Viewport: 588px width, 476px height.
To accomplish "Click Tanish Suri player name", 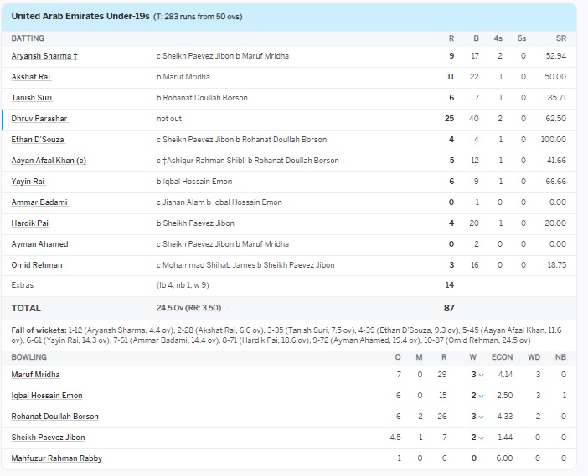I will pyautogui.click(x=32, y=98).
